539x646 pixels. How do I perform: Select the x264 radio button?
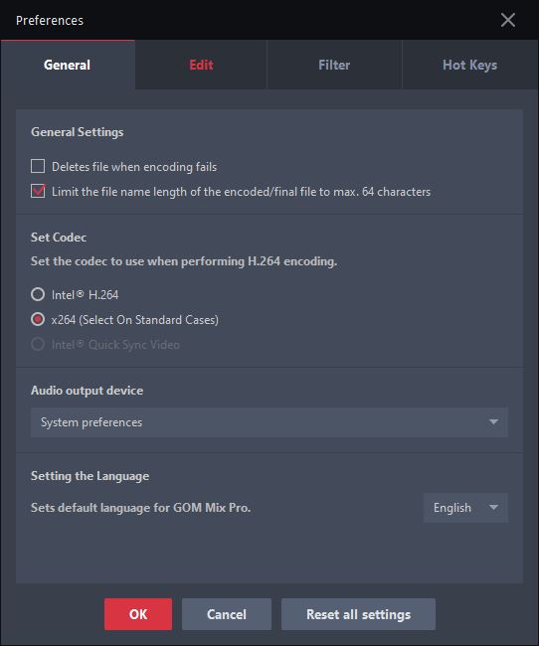[x=38, y=319]
